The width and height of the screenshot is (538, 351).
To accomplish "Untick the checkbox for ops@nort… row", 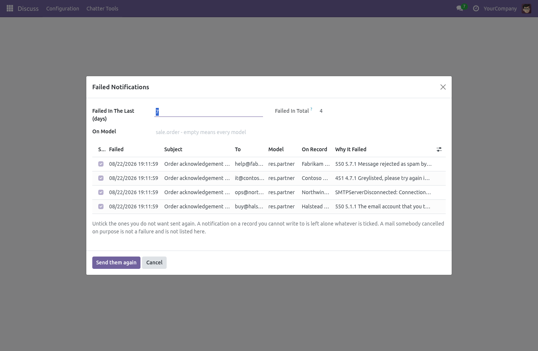I will click(101, 192).
